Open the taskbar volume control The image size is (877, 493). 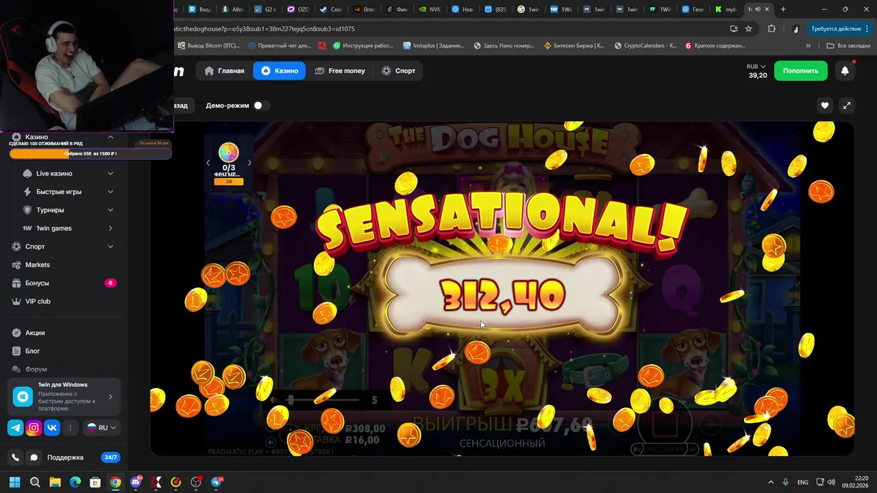pos(831,482)
